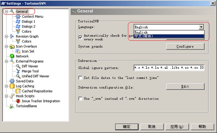This screenshot has width=217, height=133.
Task: Click Edit for Subversion configuration file
Action: (185, 87)
